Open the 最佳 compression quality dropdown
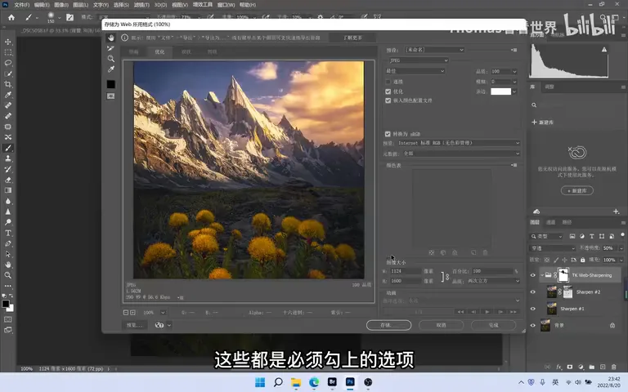The width and height of the screenshot is (628, 392). coord(415,71)
